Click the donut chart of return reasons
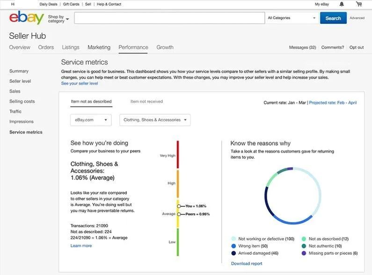 (292, 195)
